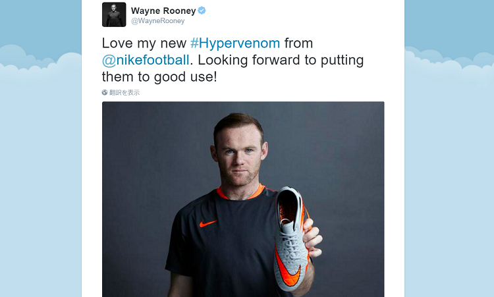Screen dimensions: 494x297
Task: Click the globe translation icon
Action: pyautogui.click(x=105, y=92)
